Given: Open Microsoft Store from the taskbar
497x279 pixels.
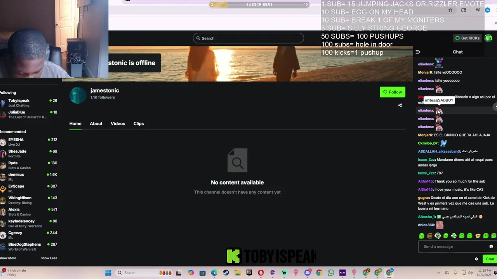Looking at the screenshot, I should (203, 273).
